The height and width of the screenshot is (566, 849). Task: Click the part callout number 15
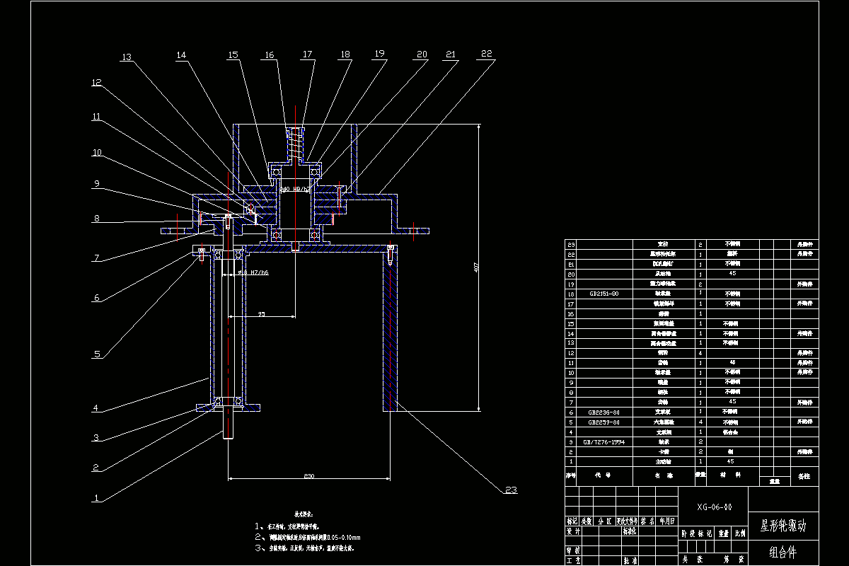[233, 54]
